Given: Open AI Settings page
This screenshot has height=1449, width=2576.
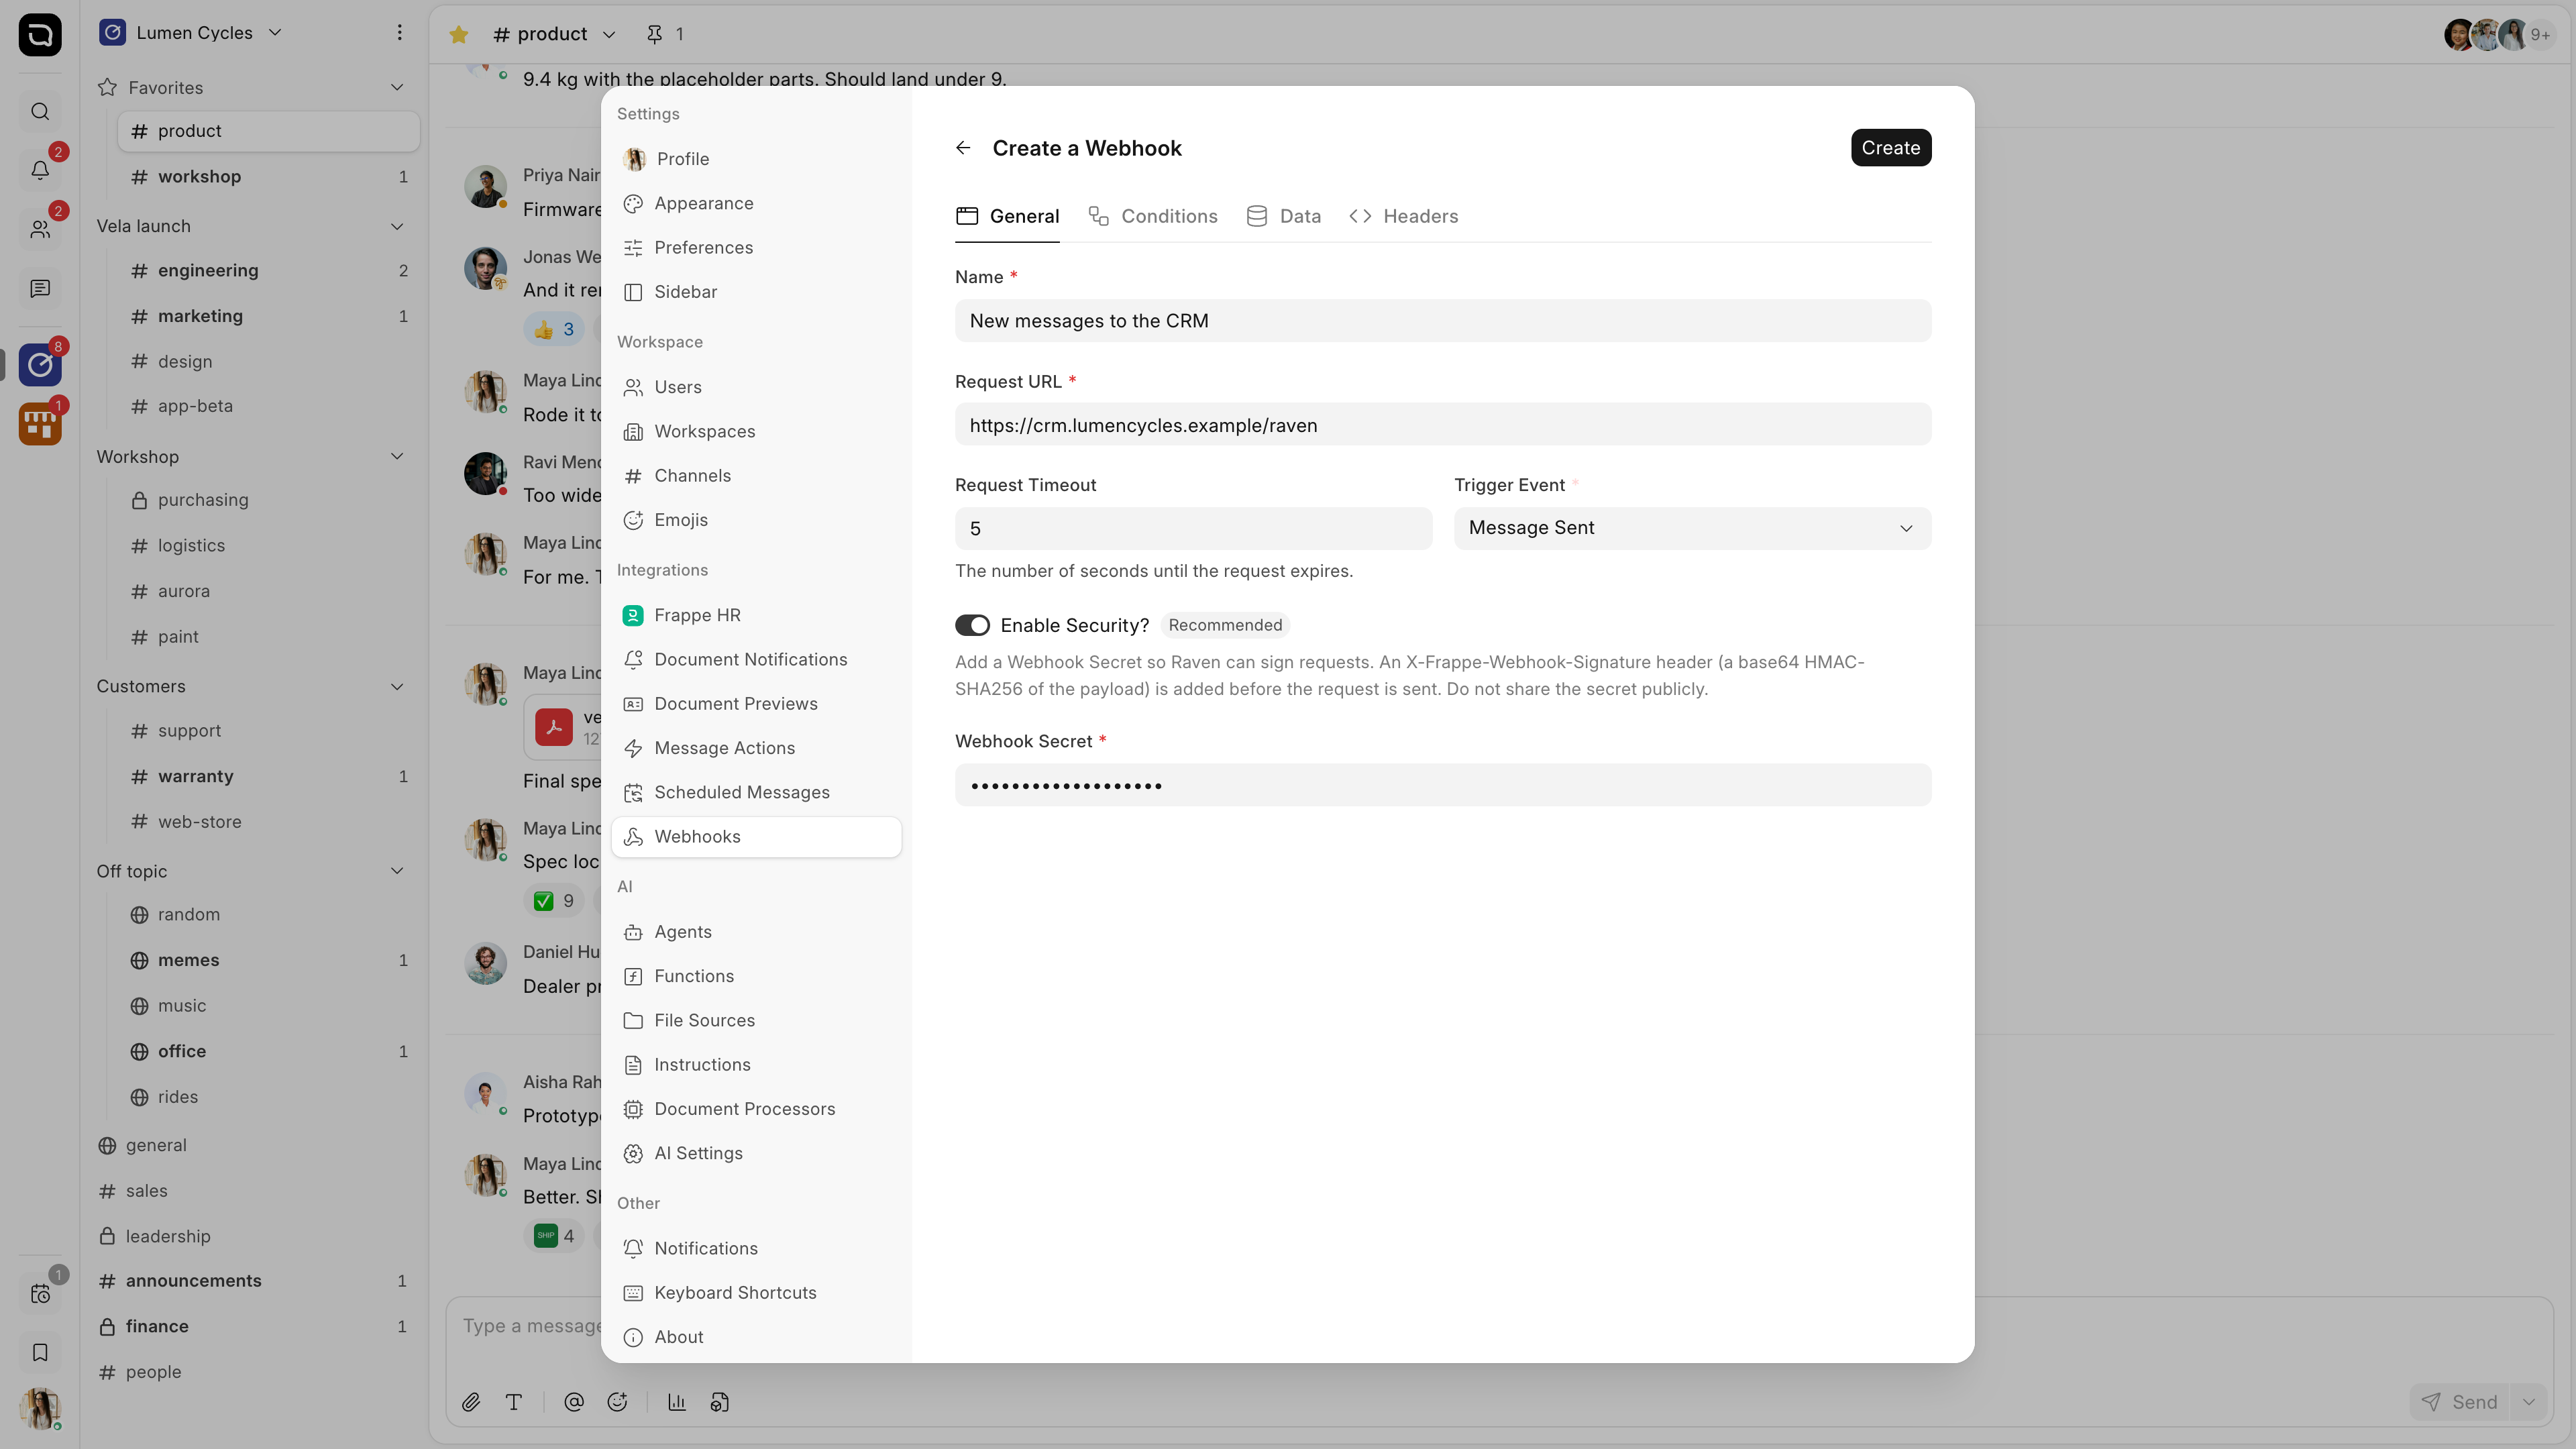Looking at the screenshot, I should click(756, 1153).
